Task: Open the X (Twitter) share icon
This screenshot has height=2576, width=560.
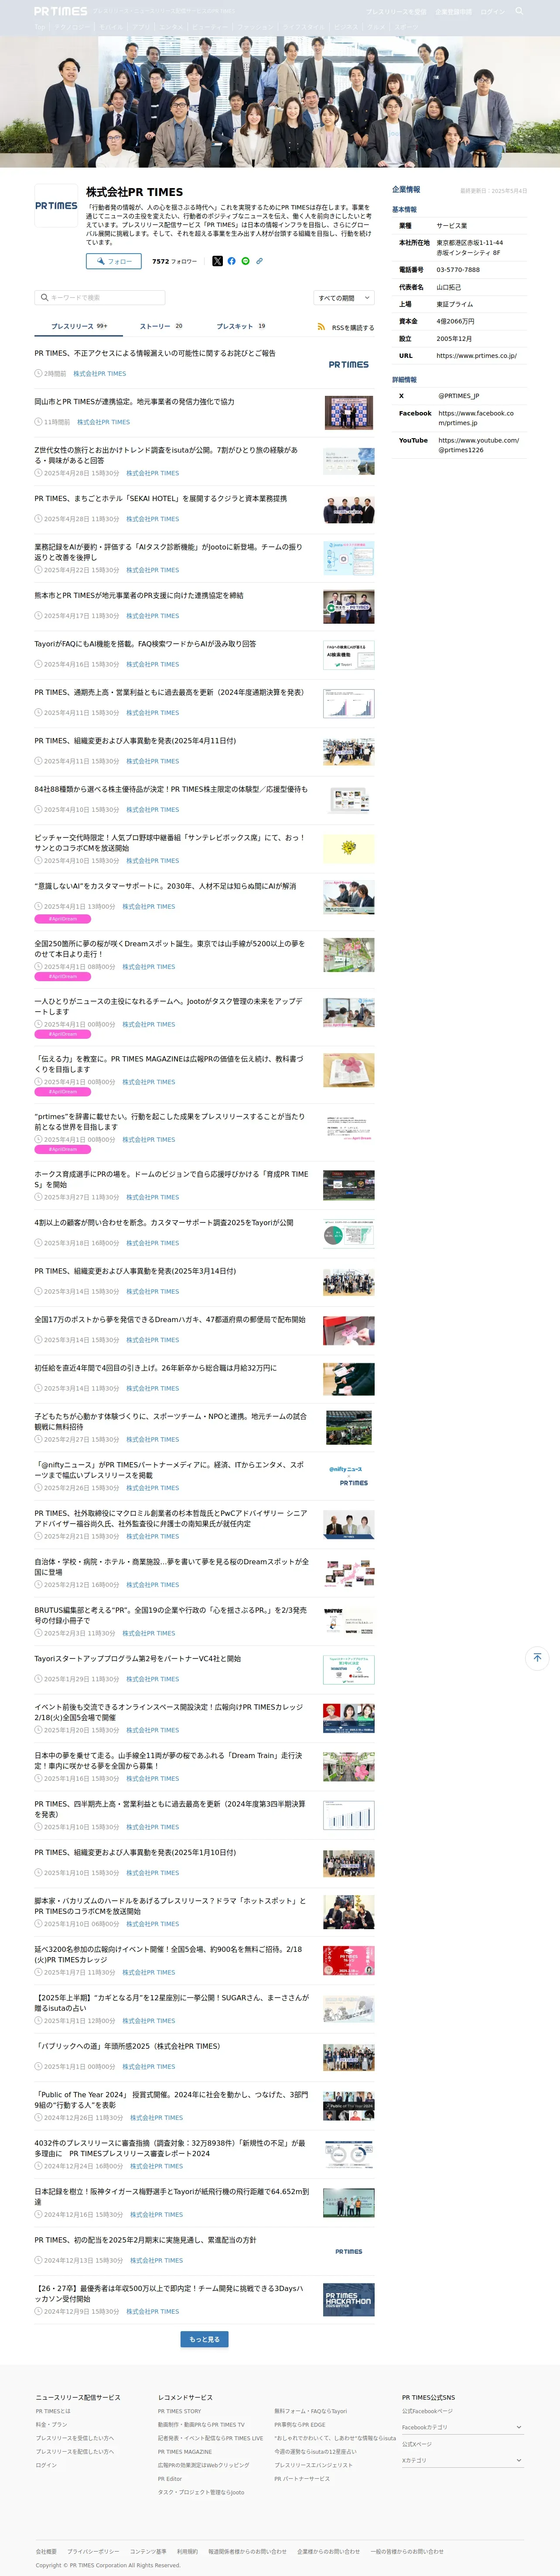Action: coord(217,261)
